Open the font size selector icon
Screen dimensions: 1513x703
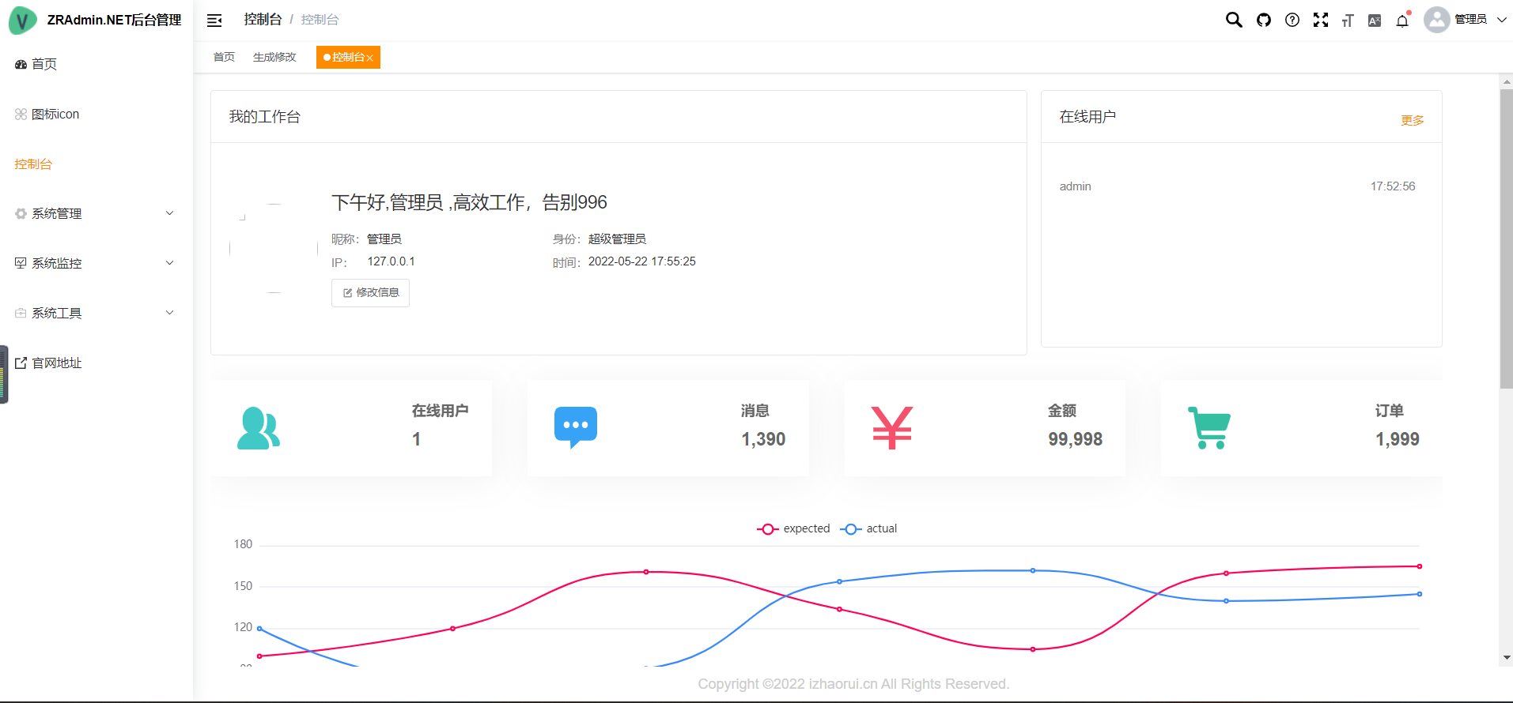(x=1348, y=21)
